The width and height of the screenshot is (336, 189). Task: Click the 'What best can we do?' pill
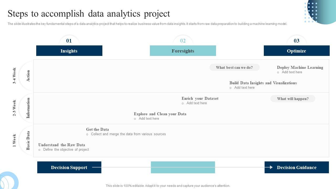tap(234, 67)
